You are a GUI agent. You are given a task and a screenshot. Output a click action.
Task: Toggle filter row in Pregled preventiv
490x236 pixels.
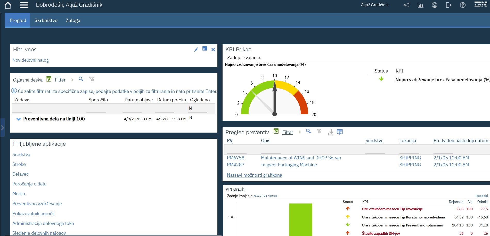tap(276, 131)
